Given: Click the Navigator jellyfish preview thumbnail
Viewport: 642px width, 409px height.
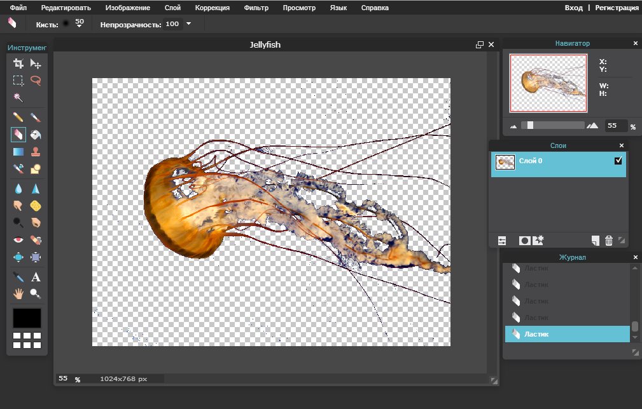Looking at the screenshot, I should (548, 83).
